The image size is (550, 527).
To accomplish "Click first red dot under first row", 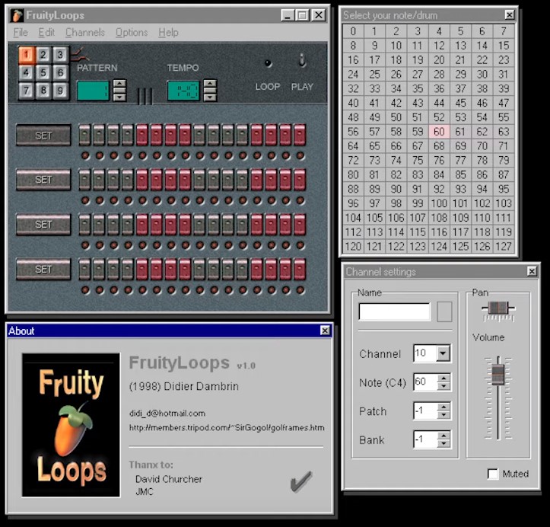I will 85,155.
